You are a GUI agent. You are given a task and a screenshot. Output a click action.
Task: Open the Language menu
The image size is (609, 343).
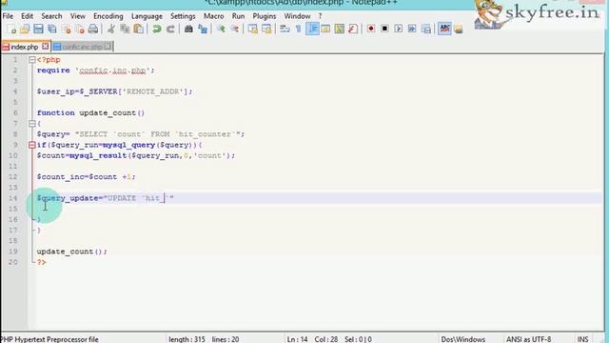click(147, 16)
